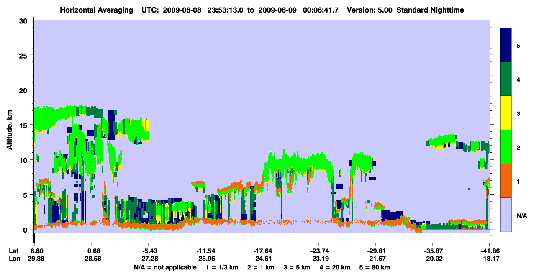
Task: Click the latitude value -35.87
Action: (433, 251)
